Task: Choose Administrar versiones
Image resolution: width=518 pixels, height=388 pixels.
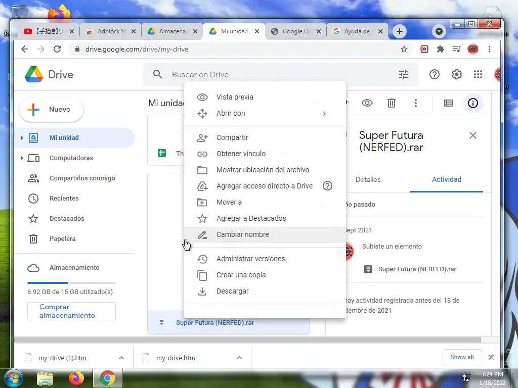Action: (265, 259)
